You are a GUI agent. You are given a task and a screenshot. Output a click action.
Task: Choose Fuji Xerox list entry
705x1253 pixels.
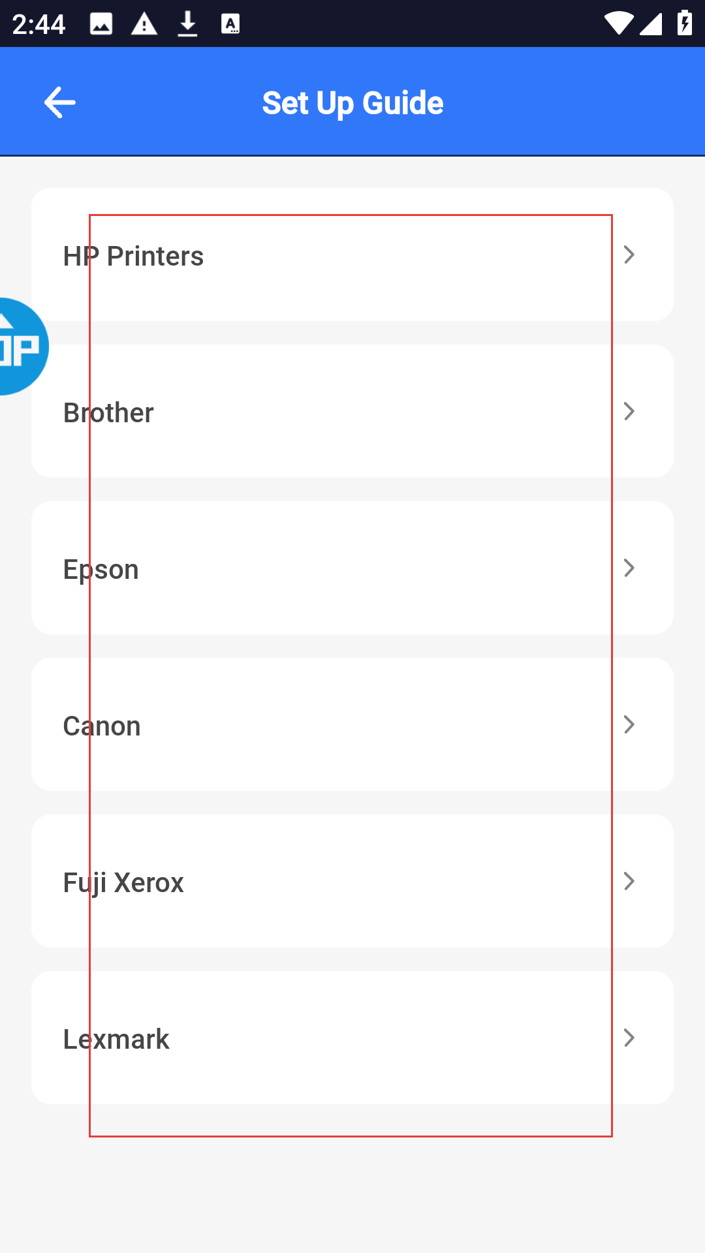pos(352,881)
